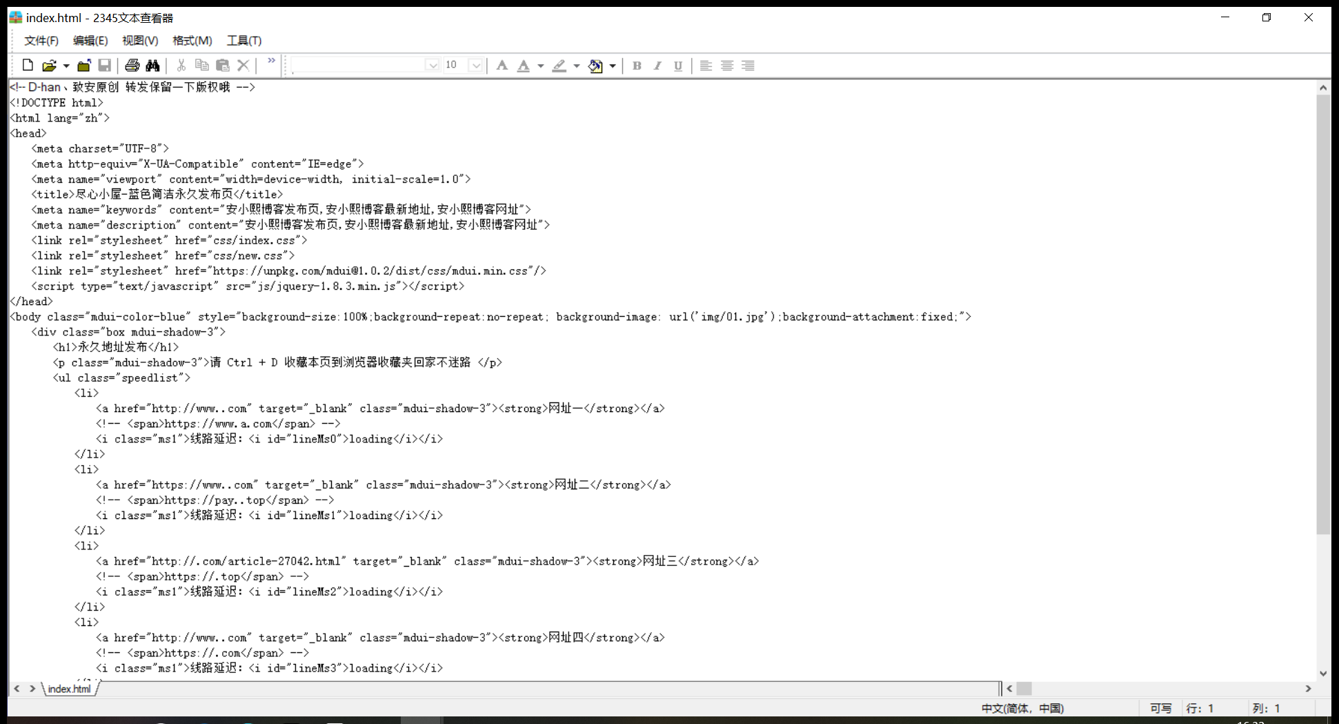Click the mdui.min.css stylesheet line
1339x724 pixels.
click(288, 271)
